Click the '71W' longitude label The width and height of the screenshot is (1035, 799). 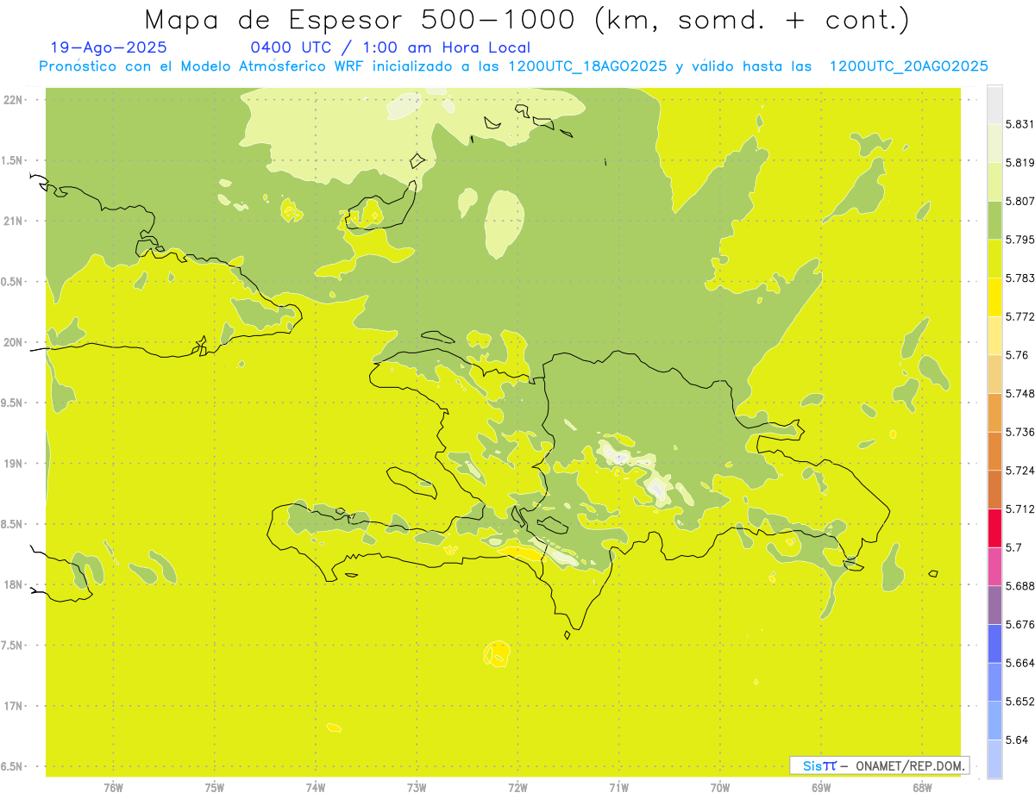[618, 787]
